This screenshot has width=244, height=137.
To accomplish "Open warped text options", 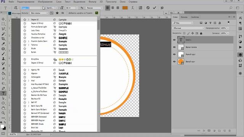I will (133, 8).
